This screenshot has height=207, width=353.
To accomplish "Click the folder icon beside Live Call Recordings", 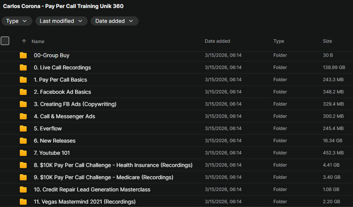I will [23, 67].
